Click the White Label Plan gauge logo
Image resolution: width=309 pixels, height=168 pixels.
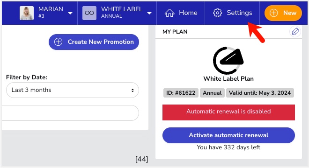coord(228,60)
